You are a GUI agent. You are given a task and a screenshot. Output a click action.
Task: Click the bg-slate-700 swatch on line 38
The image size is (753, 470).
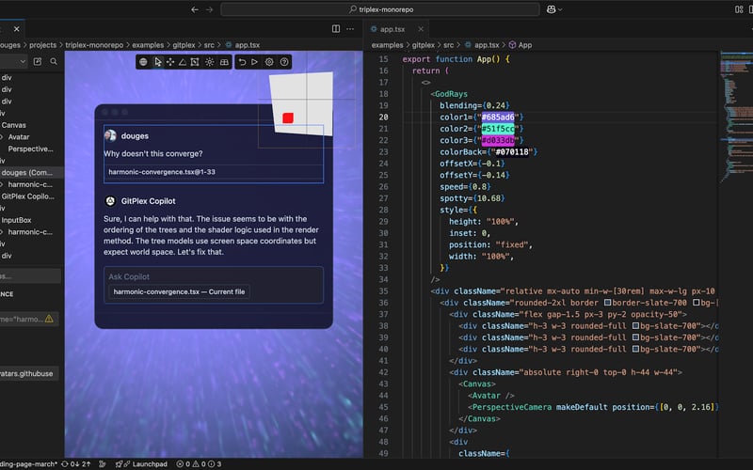(635, 326)
